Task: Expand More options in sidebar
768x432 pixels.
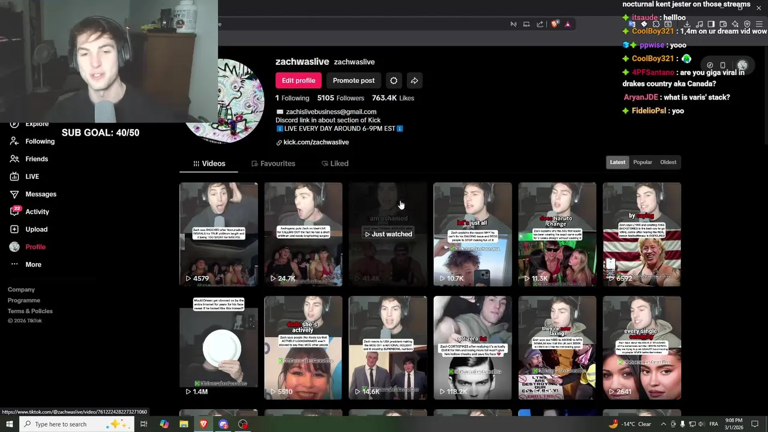Action: [26, 265]
